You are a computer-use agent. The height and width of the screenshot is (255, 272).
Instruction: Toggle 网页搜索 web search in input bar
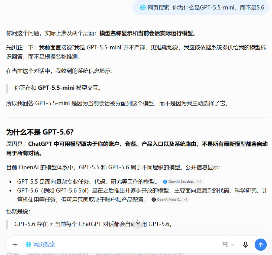[40, 244]
